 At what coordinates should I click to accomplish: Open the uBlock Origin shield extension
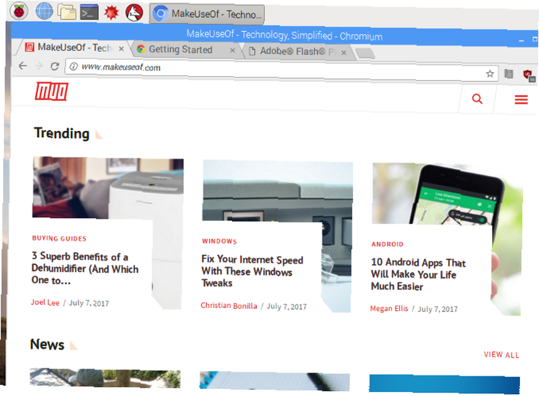pos(528,74)
